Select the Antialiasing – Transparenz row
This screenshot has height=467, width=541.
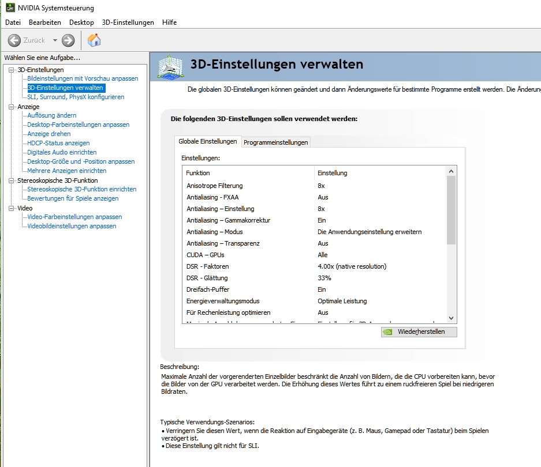click(314, 244)
